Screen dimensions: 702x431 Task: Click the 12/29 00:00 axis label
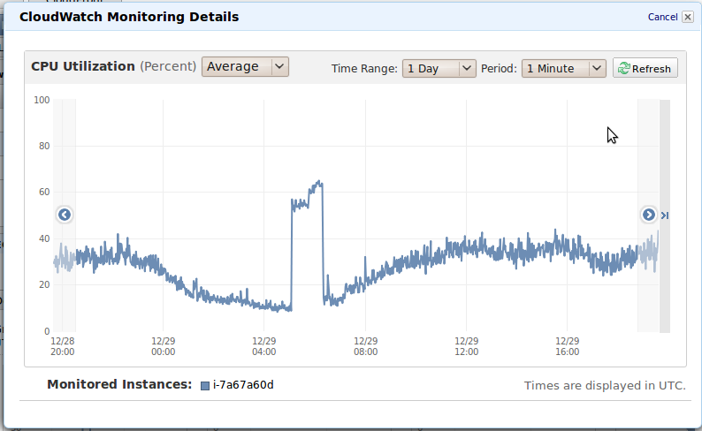pos(163,346)
